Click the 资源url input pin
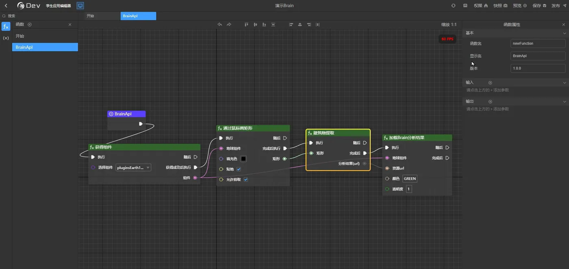This screenshot has width=569, height=269. click(x=387, y=168)
